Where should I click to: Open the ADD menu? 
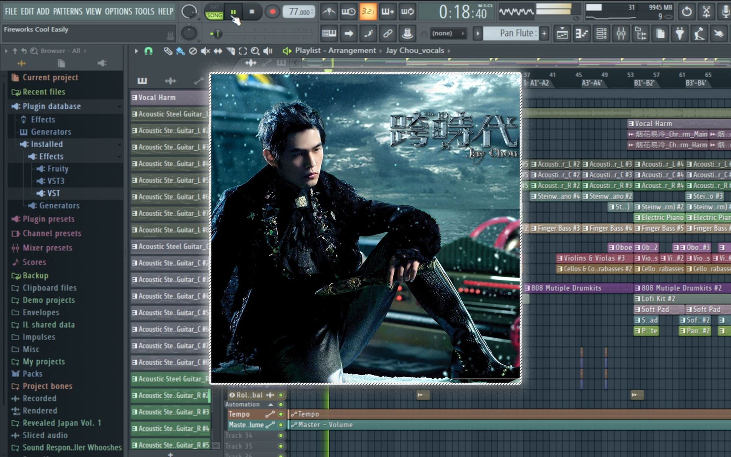pyautogui.click(x=43, y=11)
